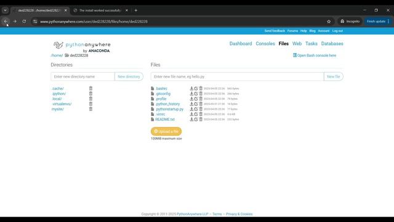The image size is (394, 222).
Task: Click the New file button
Action: pos(334,76)
